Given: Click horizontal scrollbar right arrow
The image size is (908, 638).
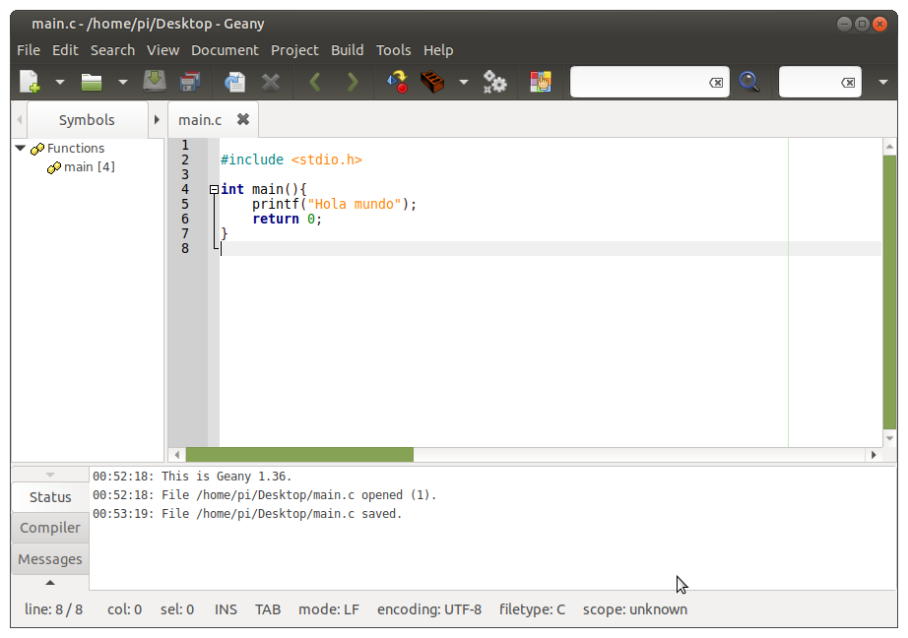Looking at the screenshot, I should pyautogui.click(x=874, y=455).
